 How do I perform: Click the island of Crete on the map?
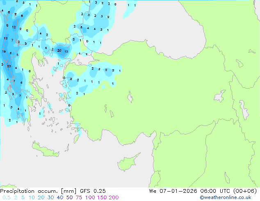[x=45, y=150]
